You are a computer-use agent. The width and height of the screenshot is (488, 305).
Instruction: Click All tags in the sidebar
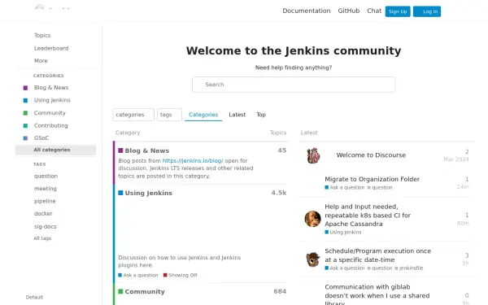[x=42, y=238]
